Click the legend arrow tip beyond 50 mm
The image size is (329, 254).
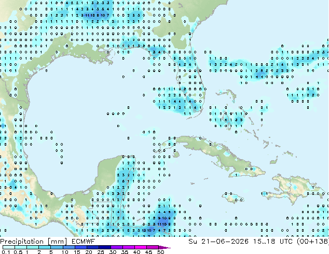pyautogui.click(x=164, y=247)
